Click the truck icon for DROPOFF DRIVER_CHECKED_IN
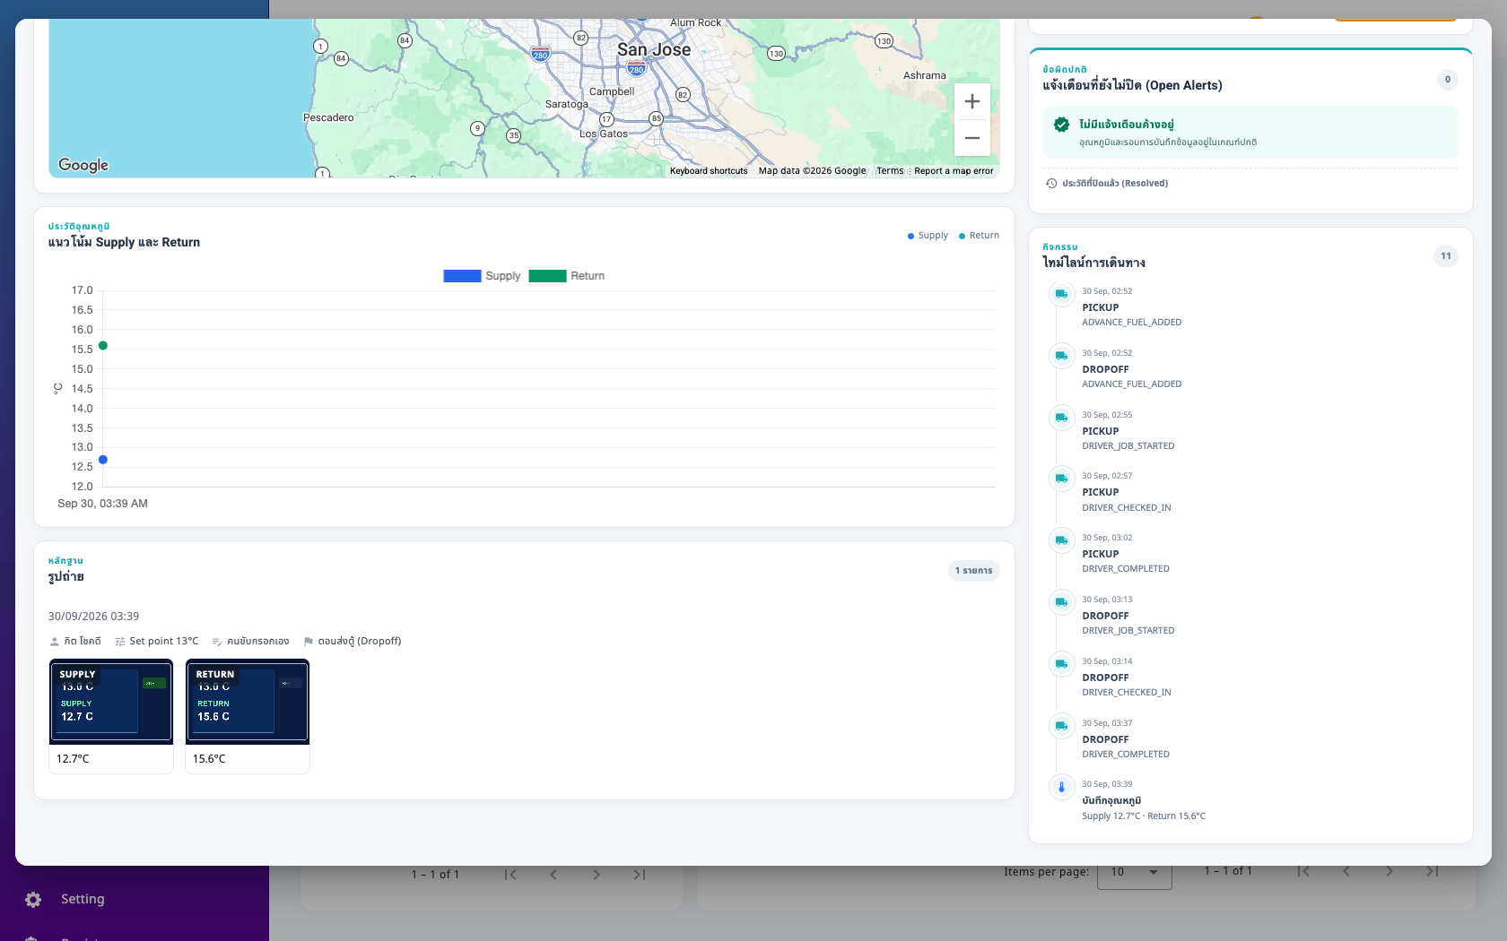Viewport: 1507px width, 941px height. tap(1061, 664)
